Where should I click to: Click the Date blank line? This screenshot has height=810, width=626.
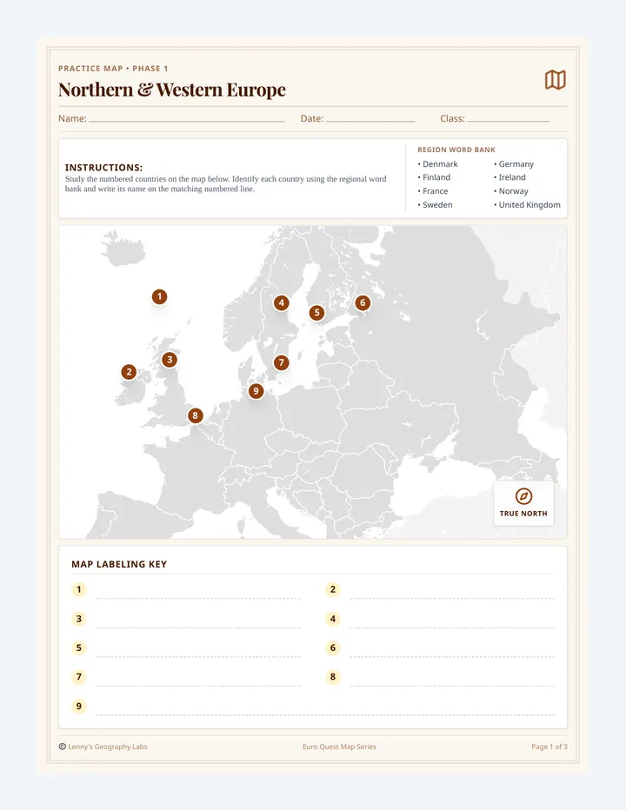click(370, 121)
